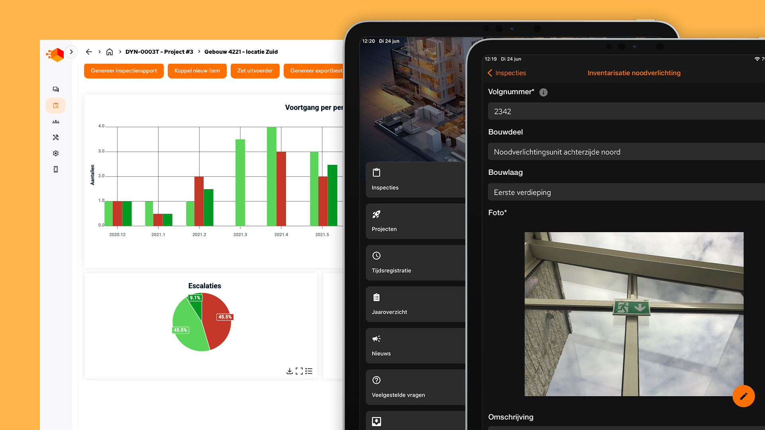Download the Escalaties chart
Image resolution: width=765 pixels, height=430 pixels.
pyautogui.click(x=290, y=371)
